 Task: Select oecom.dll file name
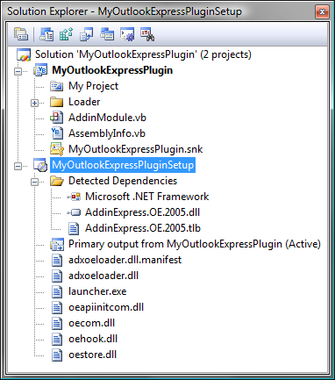coord(91,323)
